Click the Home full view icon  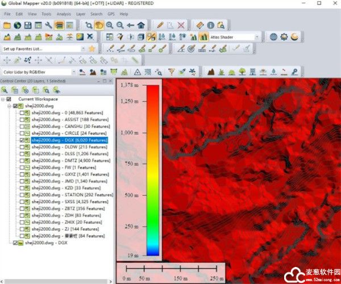(140, 25)
